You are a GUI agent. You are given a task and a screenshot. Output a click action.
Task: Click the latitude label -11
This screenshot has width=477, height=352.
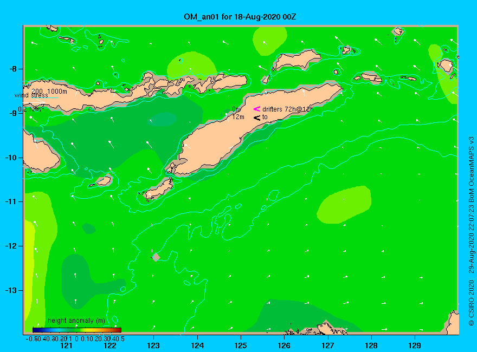coord(11,201)
